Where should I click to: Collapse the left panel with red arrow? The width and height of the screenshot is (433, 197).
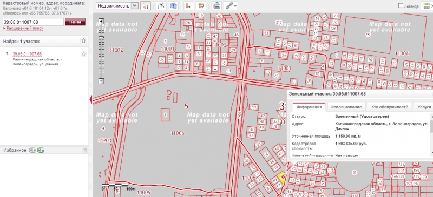tap(91, 99)
